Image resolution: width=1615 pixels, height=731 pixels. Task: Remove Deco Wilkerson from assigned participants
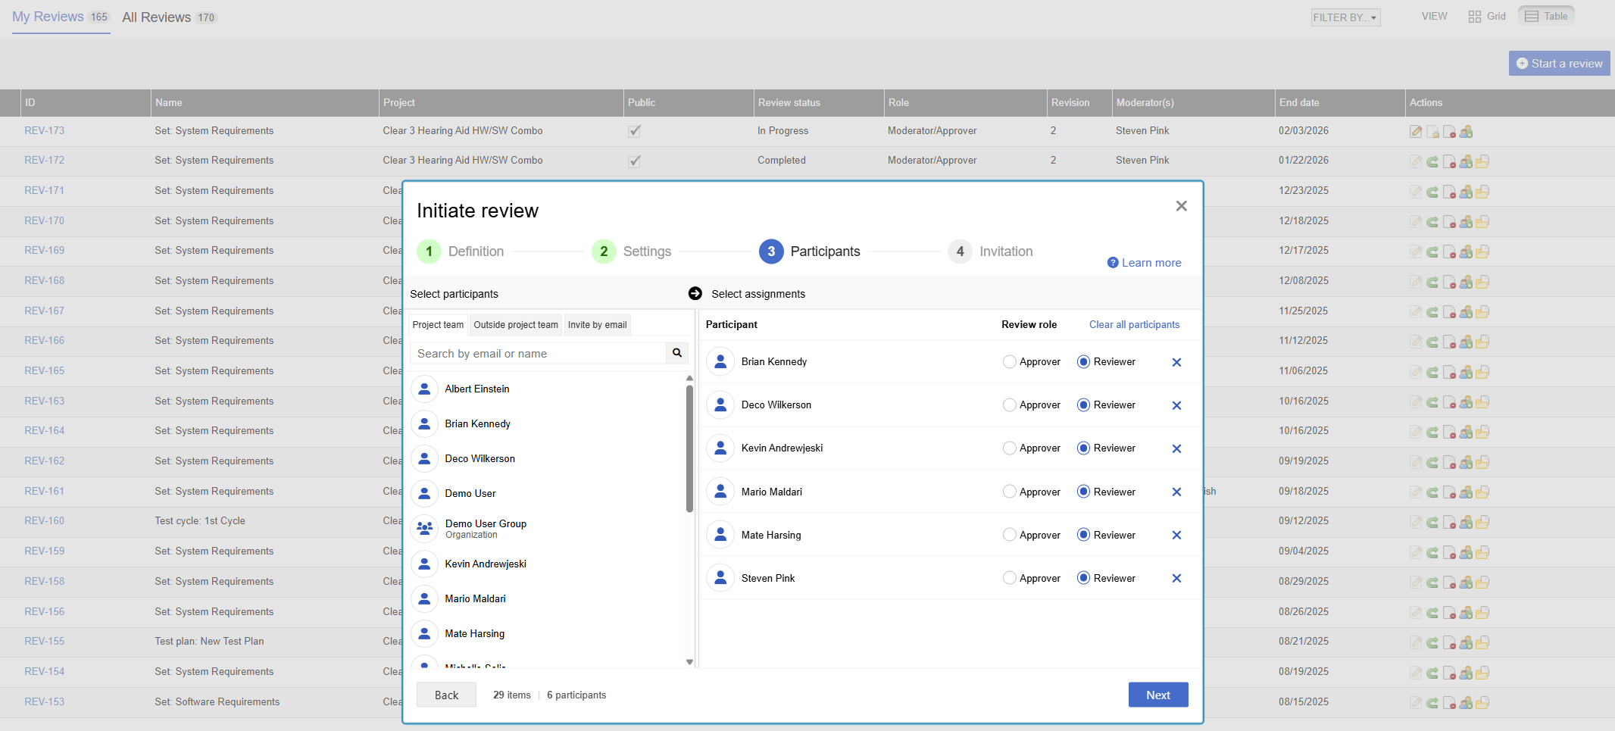click(1176, 405)
